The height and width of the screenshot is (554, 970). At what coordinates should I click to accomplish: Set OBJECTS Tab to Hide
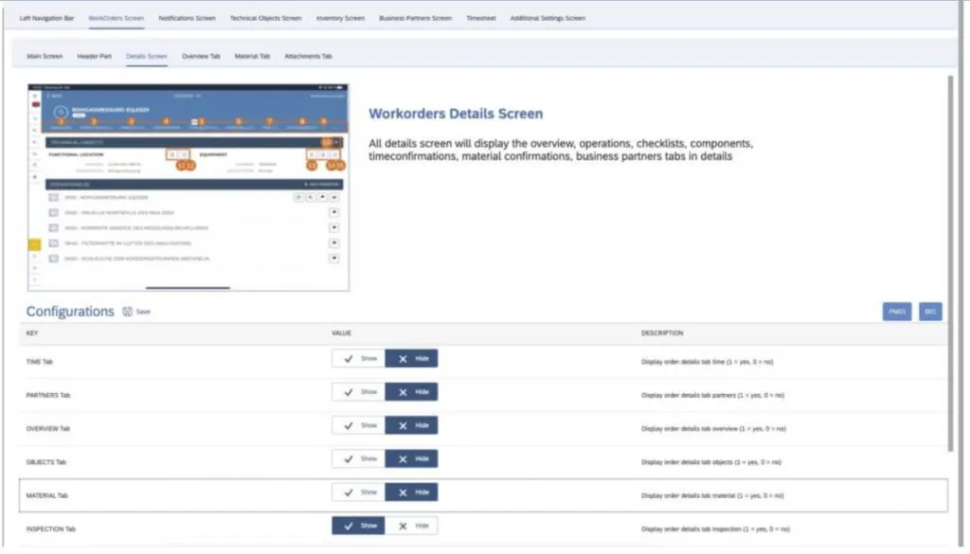pos(411,458)
